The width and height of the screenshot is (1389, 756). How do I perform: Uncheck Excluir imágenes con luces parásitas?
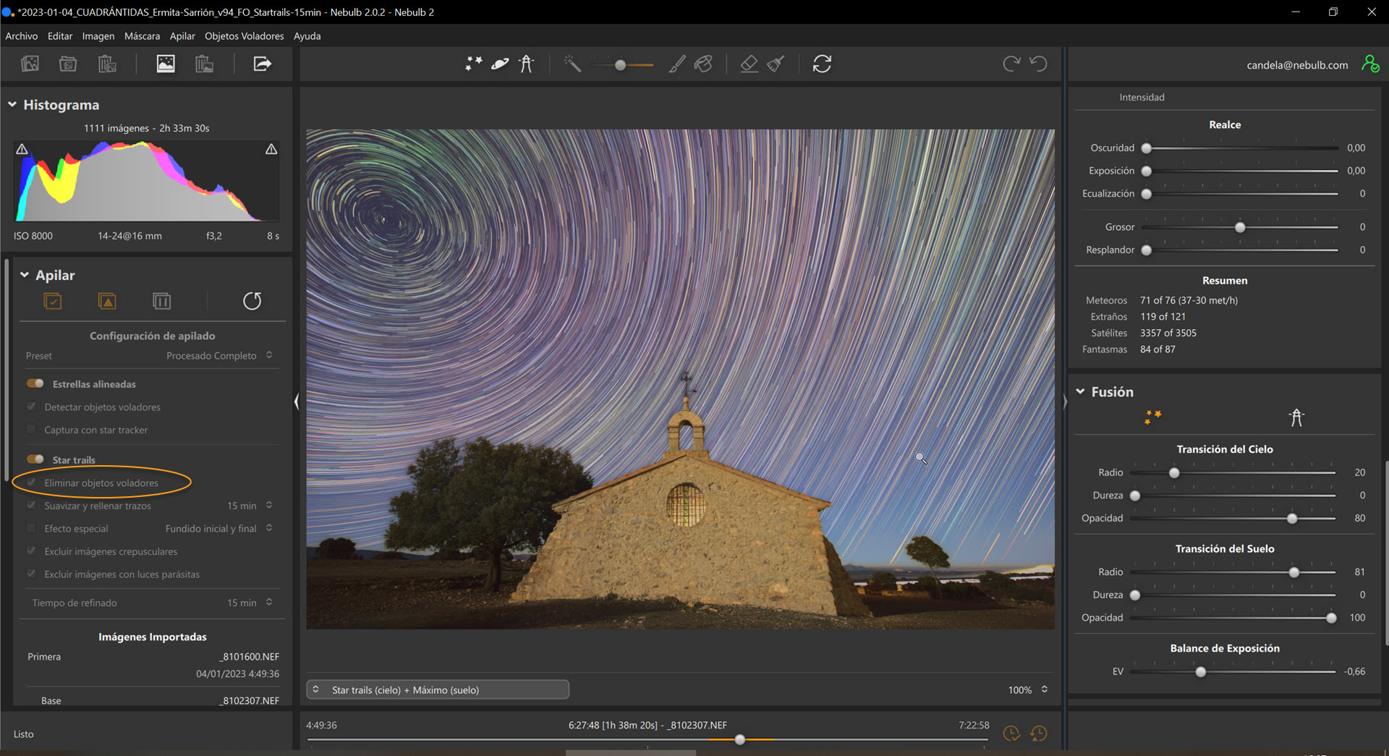coord(31,574)
